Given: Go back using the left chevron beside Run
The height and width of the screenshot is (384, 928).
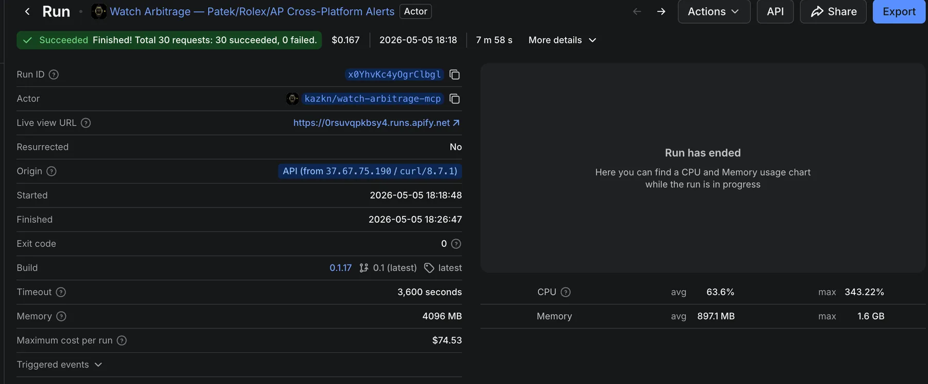Looking at the screenshot, I should [27, 11].
